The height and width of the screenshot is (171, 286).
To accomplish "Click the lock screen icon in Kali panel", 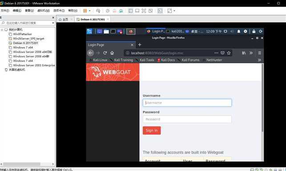I will 254,32.
